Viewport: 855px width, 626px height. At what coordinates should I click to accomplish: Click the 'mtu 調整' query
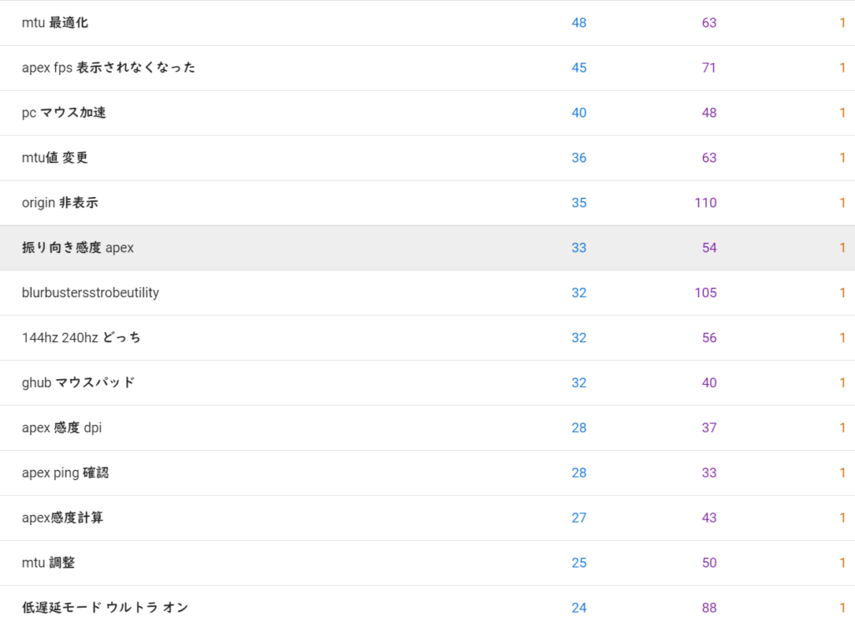(x=48, y=563)
